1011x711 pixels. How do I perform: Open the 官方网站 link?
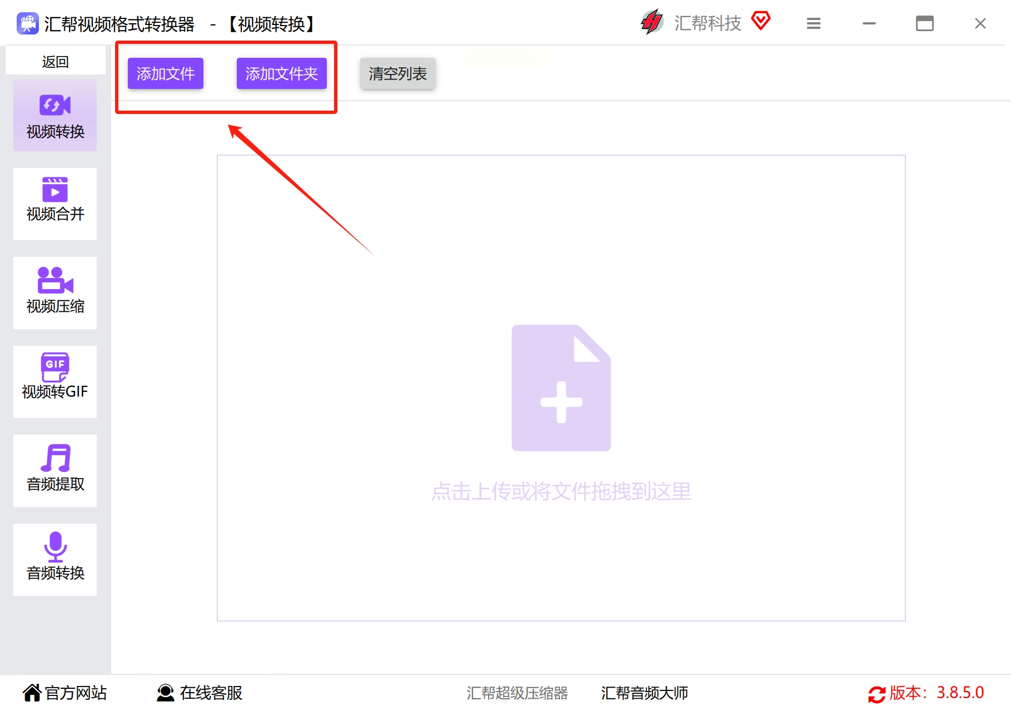76,693
